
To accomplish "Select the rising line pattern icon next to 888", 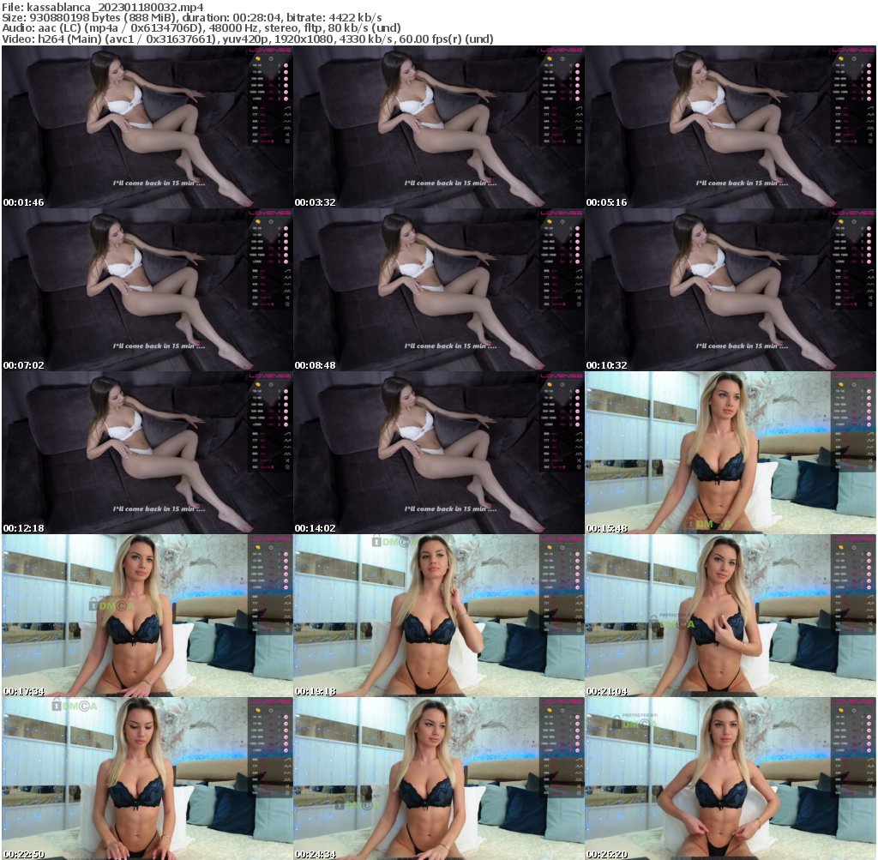I will [287, 107].
